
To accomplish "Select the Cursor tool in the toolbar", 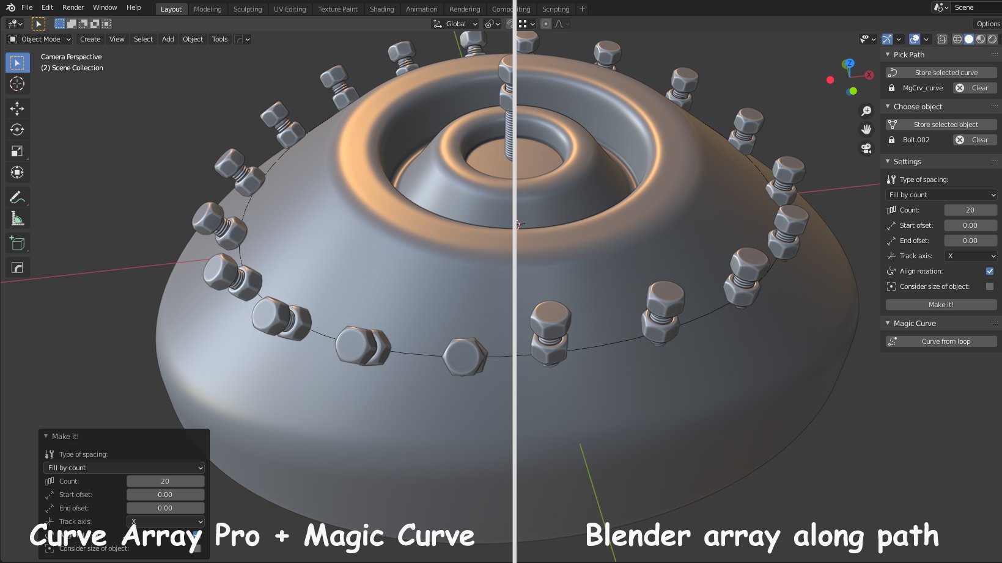I will [x=17, y=84].
